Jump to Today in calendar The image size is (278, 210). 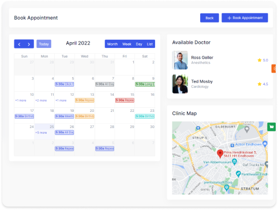[44, 44]
